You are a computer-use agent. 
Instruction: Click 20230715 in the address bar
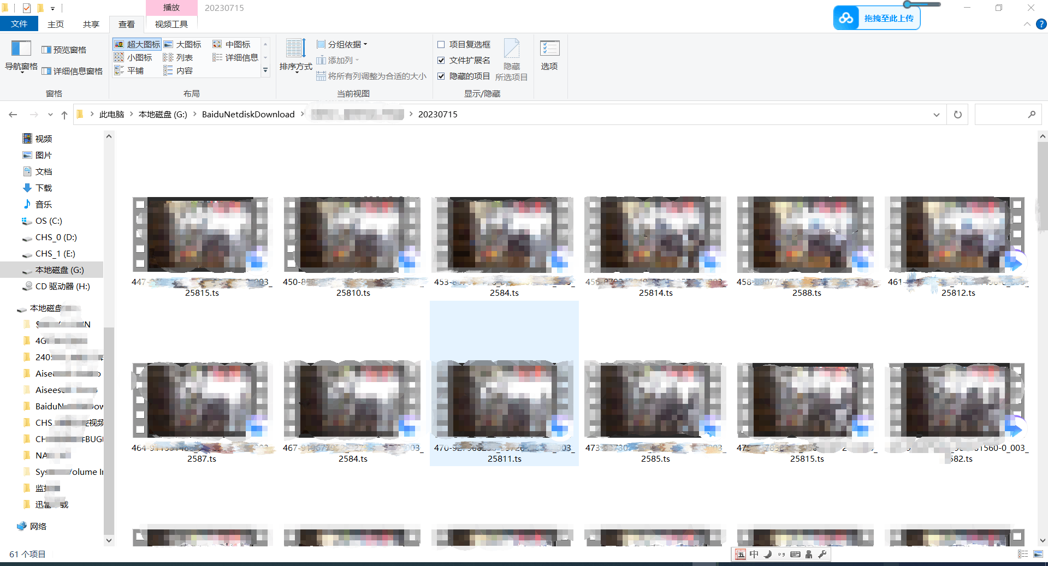(438, 114)
